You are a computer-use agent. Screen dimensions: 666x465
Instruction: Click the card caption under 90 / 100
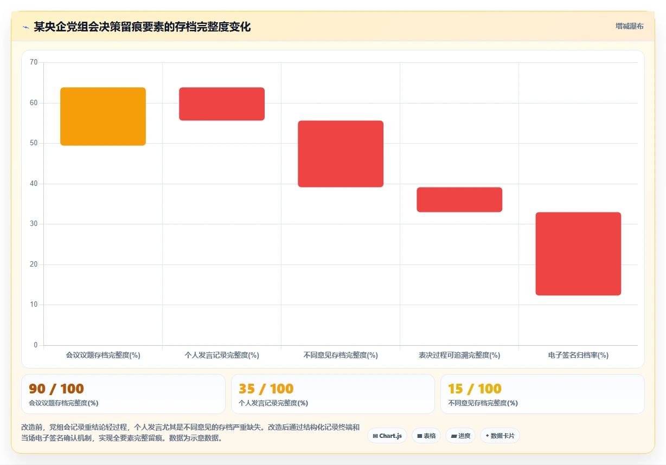pos(63,403)
